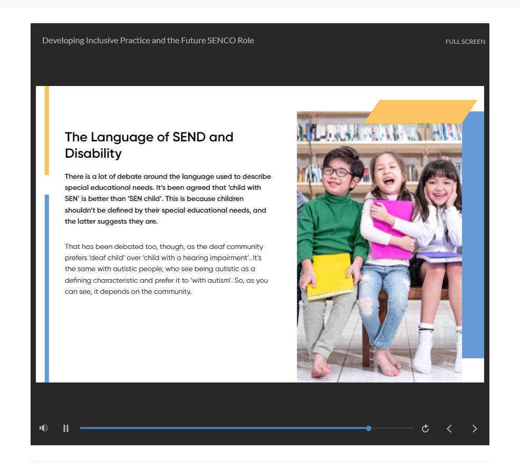Click the replay slide icon
This screenshot has width=520, height=469.
tap(425, 428)
